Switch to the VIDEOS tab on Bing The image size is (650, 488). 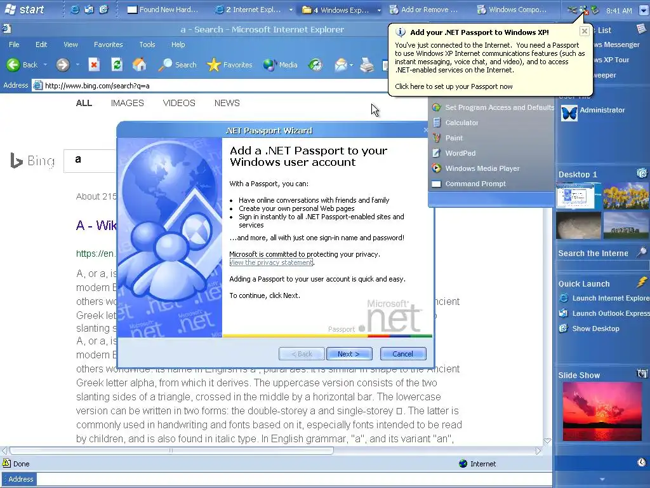coord(179,104)
